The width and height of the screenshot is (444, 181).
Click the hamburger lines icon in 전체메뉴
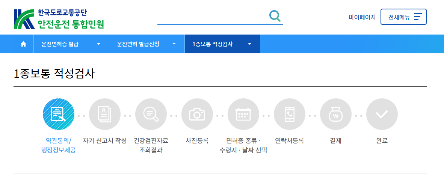pyautogui.click(x=418, y=17)
